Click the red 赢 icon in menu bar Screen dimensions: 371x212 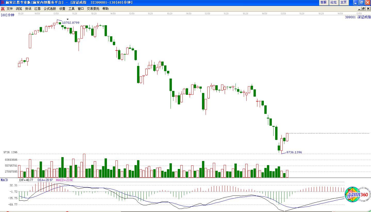3,9
